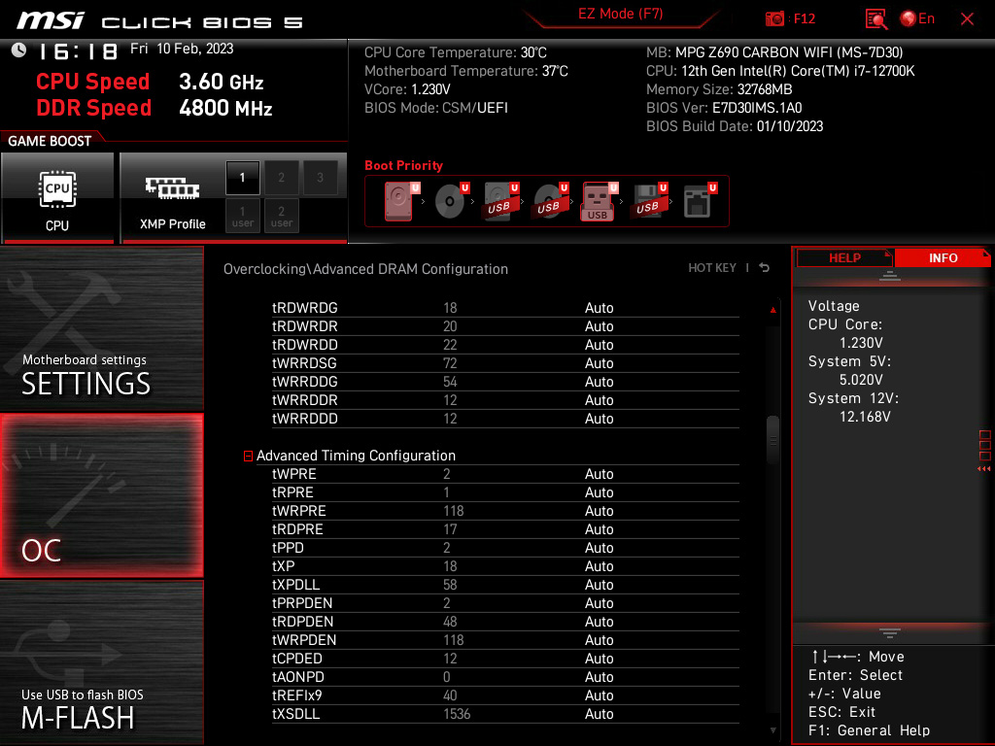995x746 pixels.
Task: Open the tWRRDDG Auto setting
Action: tap(599, 382)
